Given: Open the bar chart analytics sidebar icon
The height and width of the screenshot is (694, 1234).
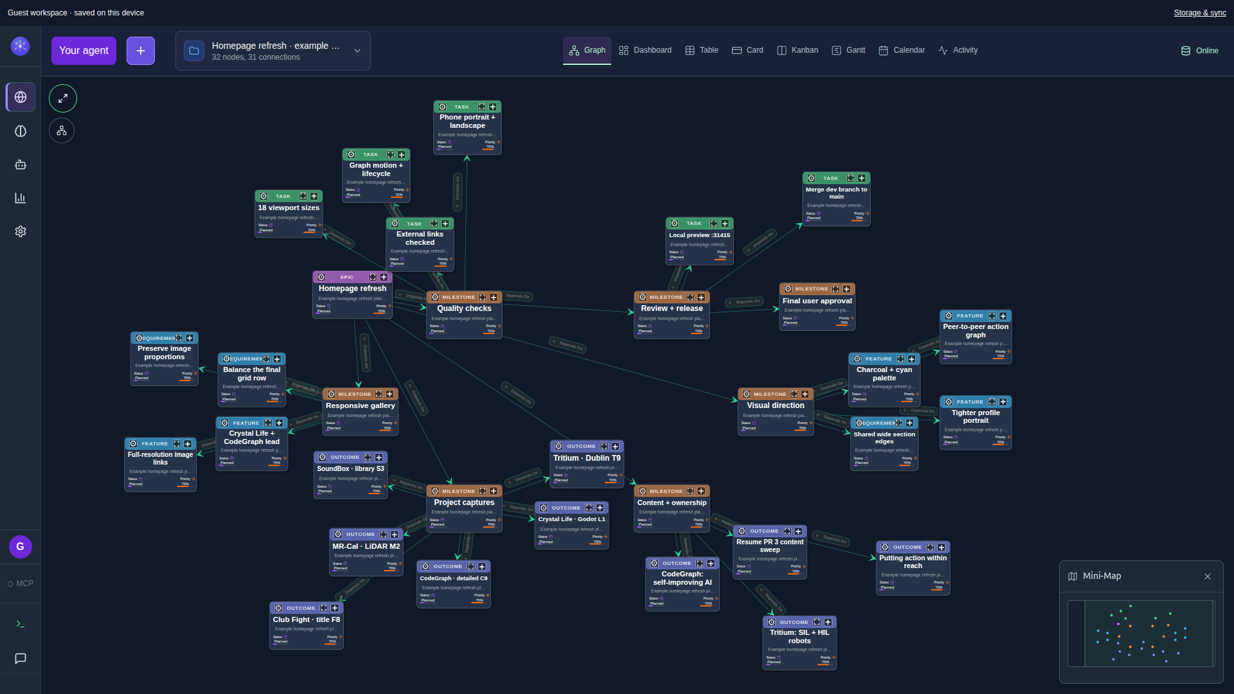Looking at the screenshot, I should click(x=21, y=198).
